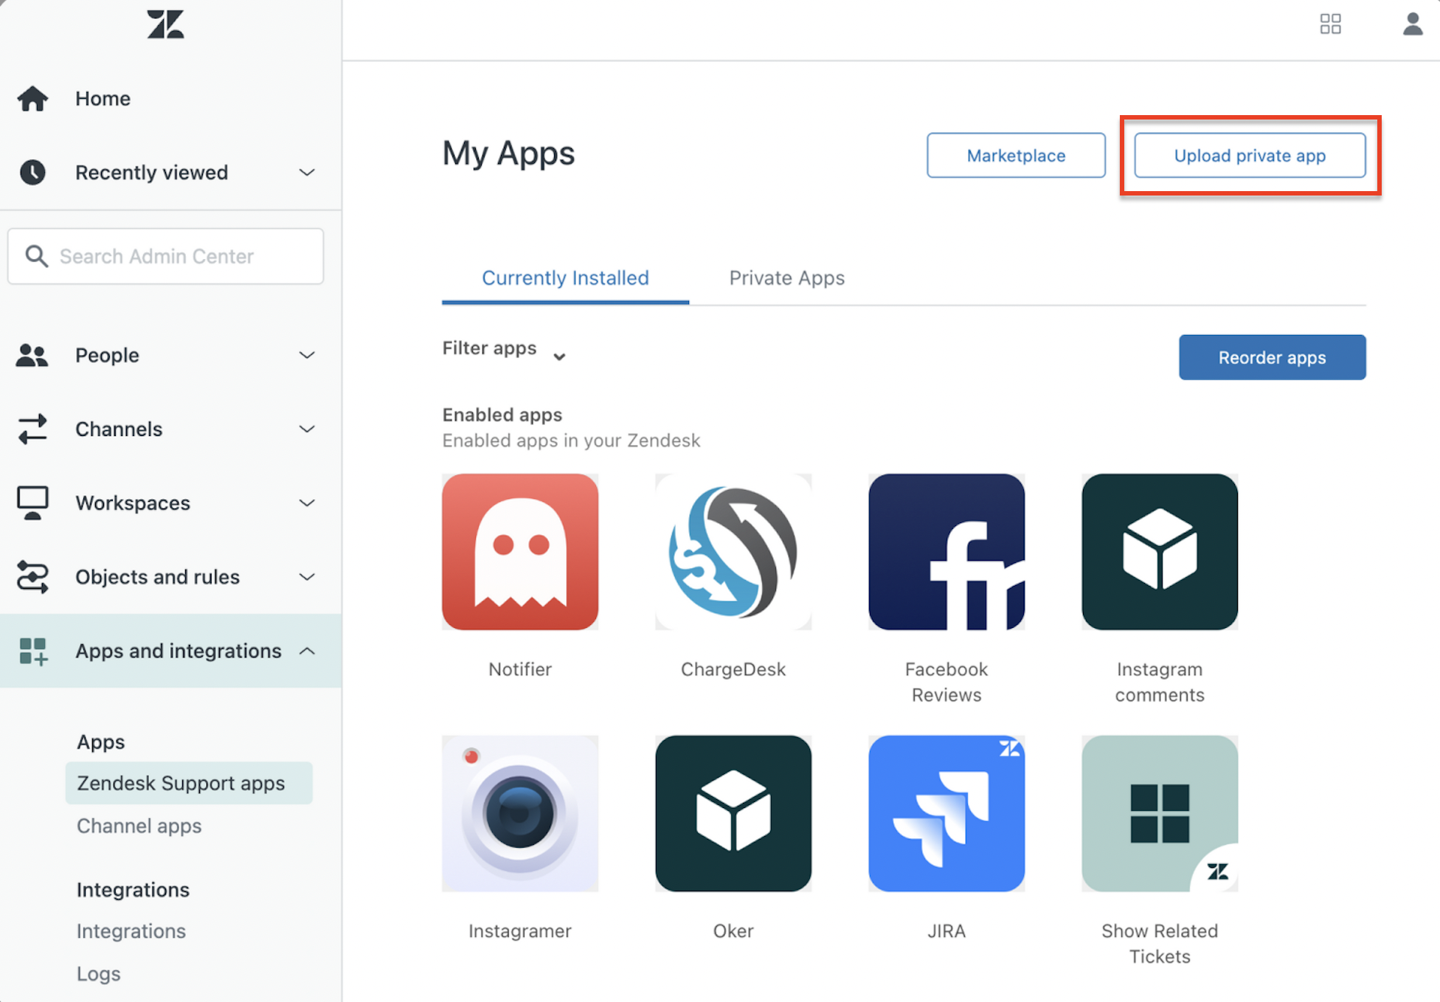Expand the Objects and rules chevron
Image resolution: width=1440 pixels, height=1002 pixels.
click(307, 576)
